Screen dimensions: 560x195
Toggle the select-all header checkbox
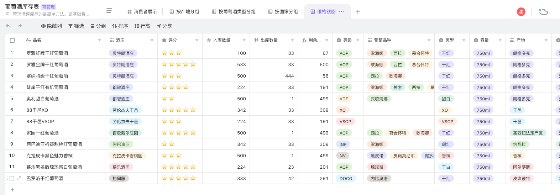[x=12, y=40]
